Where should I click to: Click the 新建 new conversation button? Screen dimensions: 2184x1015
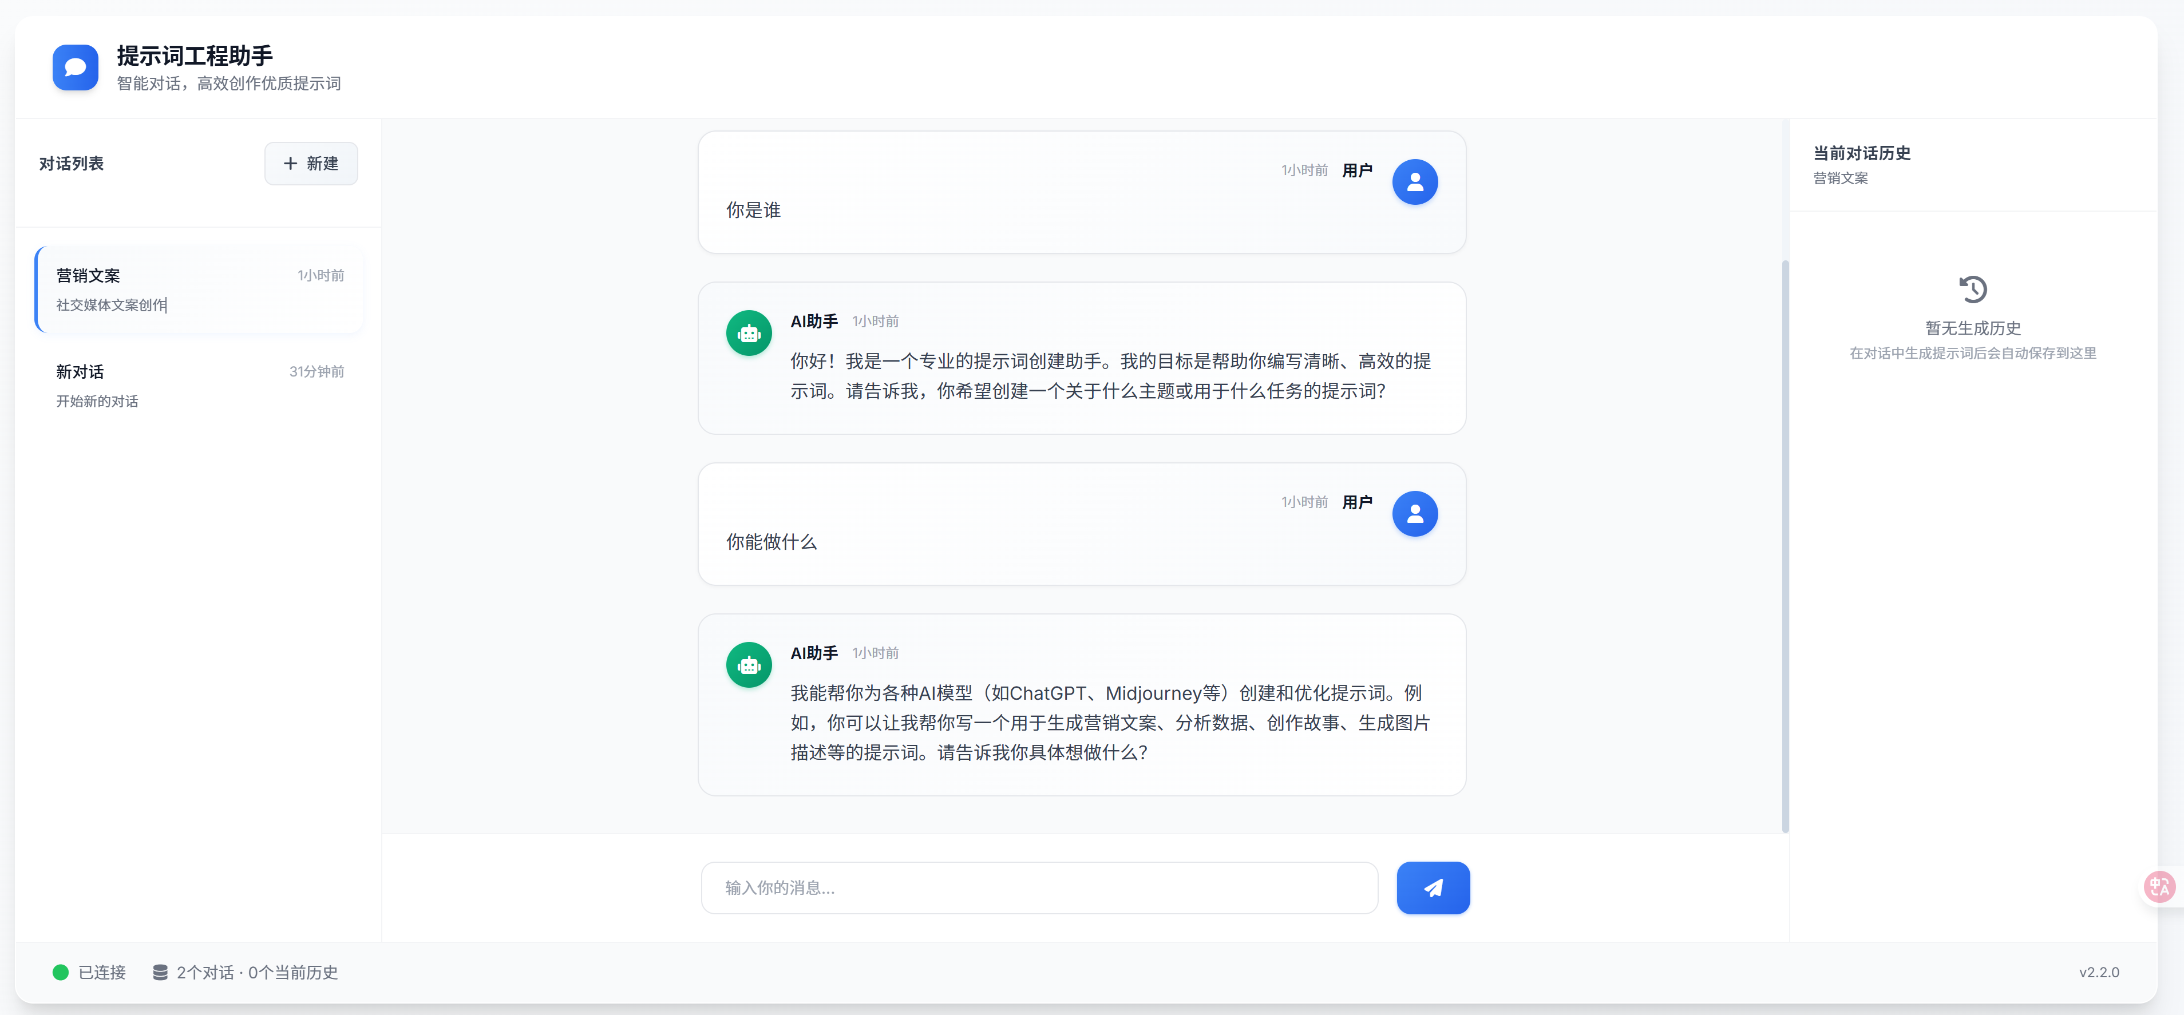pyautogui.click(x=310, y=164)
